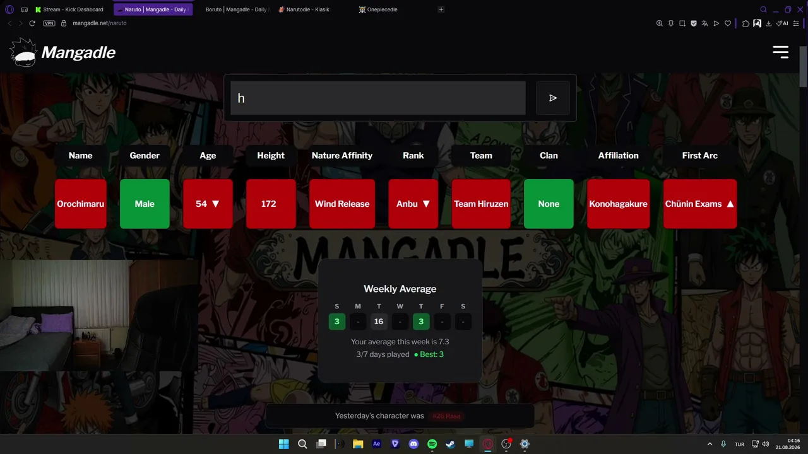Click the Mangadle logo

(x=63, y=52)
